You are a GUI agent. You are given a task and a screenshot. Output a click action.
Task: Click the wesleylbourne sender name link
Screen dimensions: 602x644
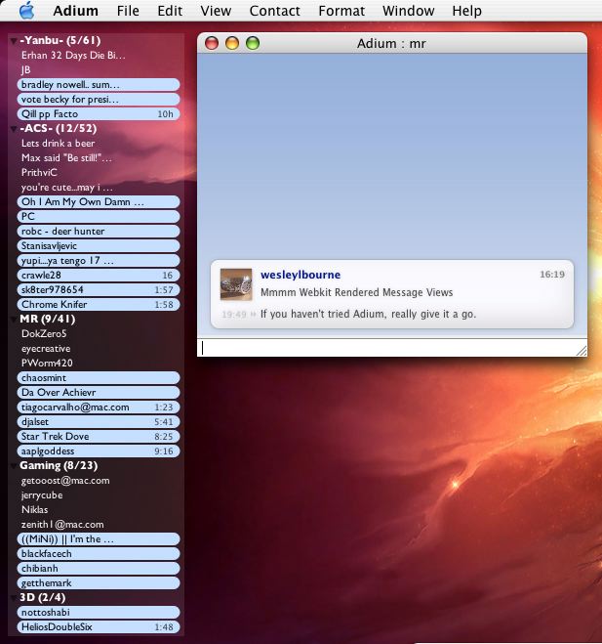click(x=301, y=275)
